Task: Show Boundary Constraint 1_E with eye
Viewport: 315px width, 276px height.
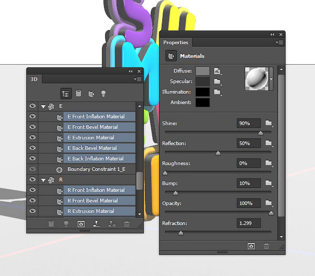Action: 33,169
